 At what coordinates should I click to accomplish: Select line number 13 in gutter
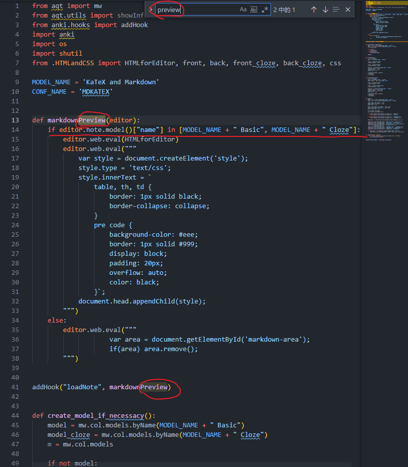[x=15, y=120]
